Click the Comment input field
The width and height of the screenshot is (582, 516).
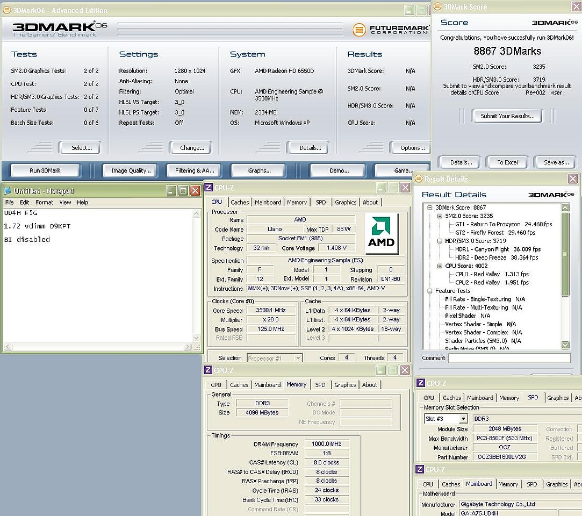(509, 358)
